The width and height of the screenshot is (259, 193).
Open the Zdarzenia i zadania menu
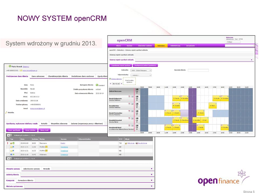pyautogui.click(x=145, y=46)
